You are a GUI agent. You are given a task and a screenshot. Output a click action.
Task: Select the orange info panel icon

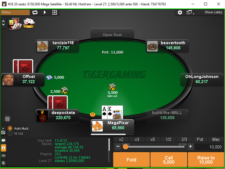[x=3, y=148]
